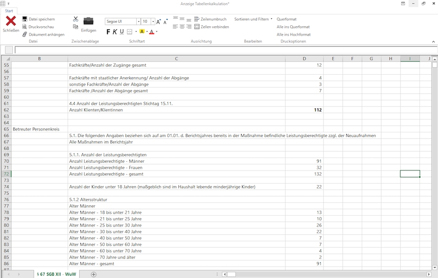The image size is (438, 278).
Task: Open Druckvorschau print preview
Action: (x=38, y=27)
